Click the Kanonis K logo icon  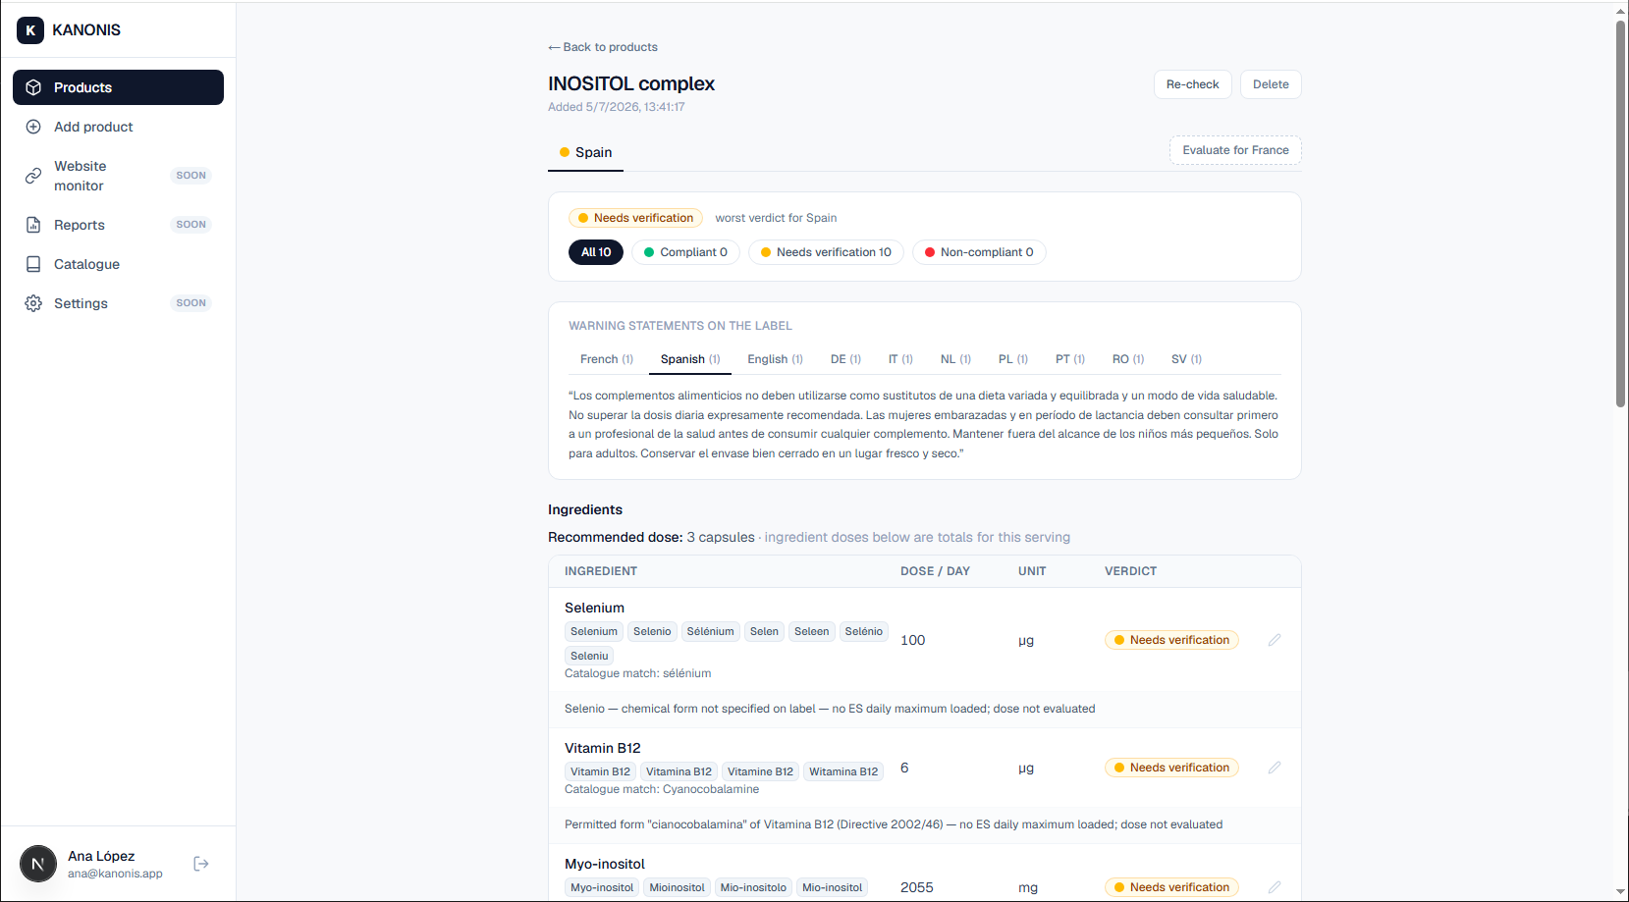tap(30, 30)
